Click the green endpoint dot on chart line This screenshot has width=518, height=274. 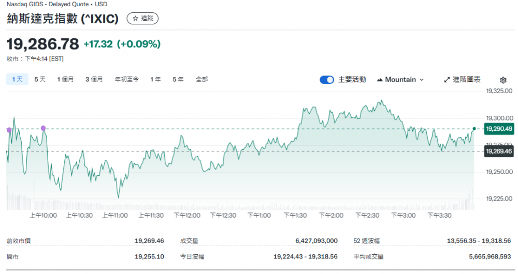click(474, 128)
